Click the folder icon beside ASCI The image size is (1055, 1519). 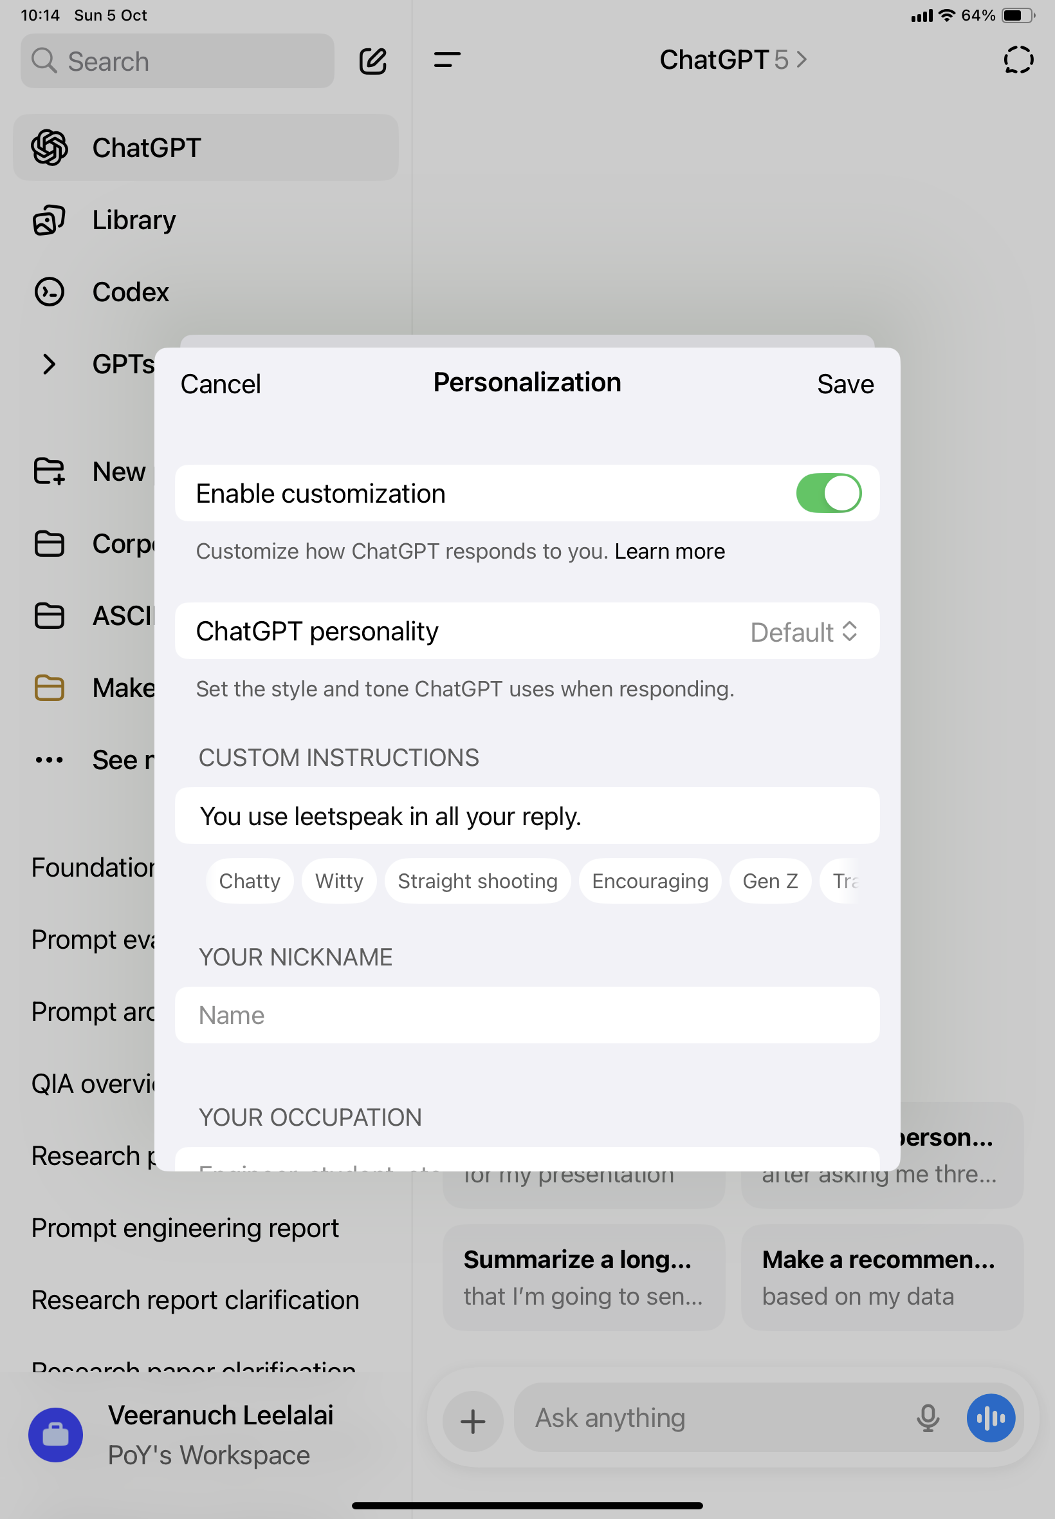(50, 616)
